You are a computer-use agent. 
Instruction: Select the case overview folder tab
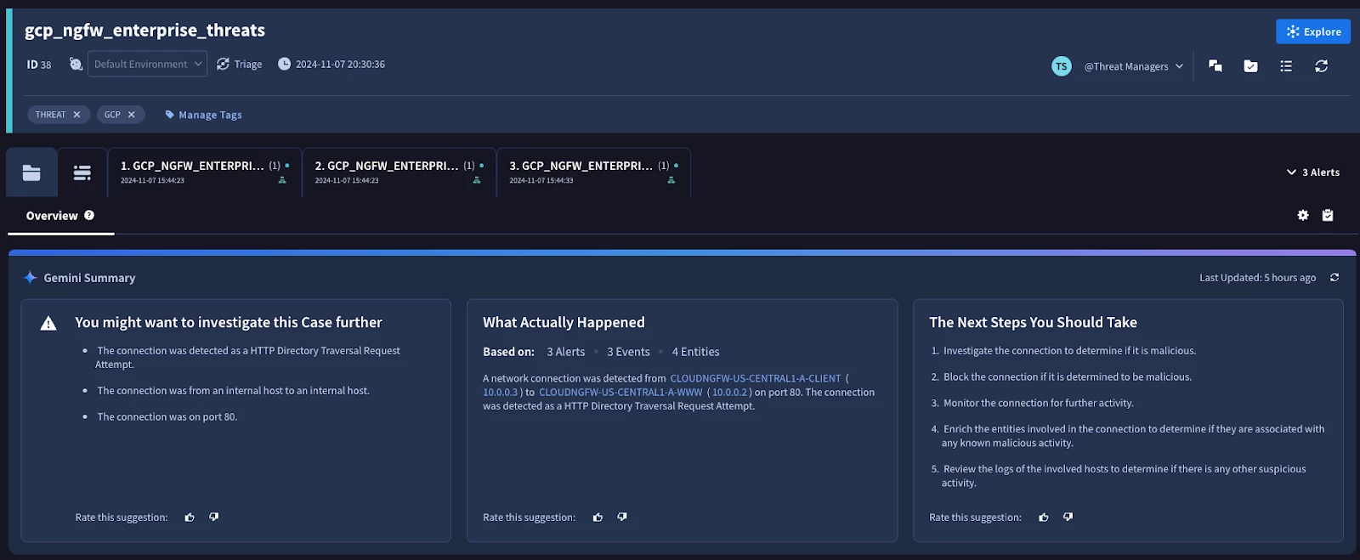[31, 173]
